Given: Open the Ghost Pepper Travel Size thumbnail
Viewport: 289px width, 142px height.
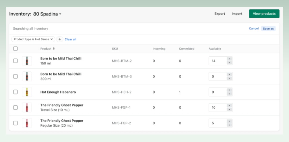Looking at the screenshot, I should (x=27, y=108).
